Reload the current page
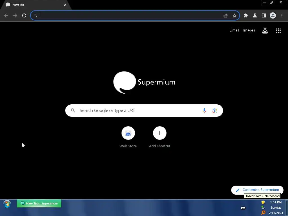This screenshot has height=216, width=288. point(24,15)
